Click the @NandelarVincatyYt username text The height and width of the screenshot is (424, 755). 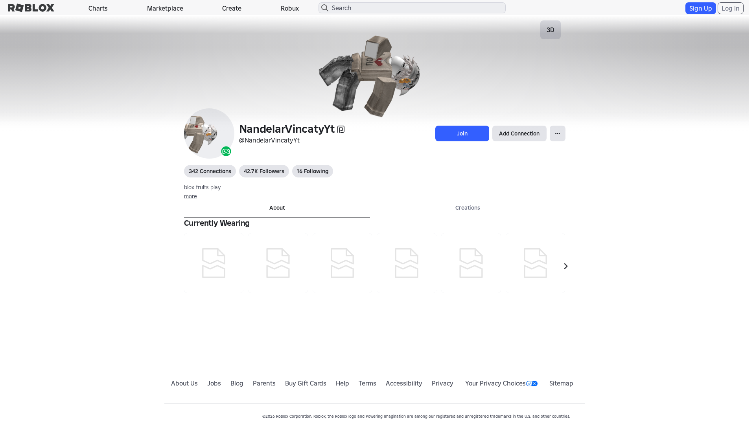pyautogui.click(x=269, y=140)
